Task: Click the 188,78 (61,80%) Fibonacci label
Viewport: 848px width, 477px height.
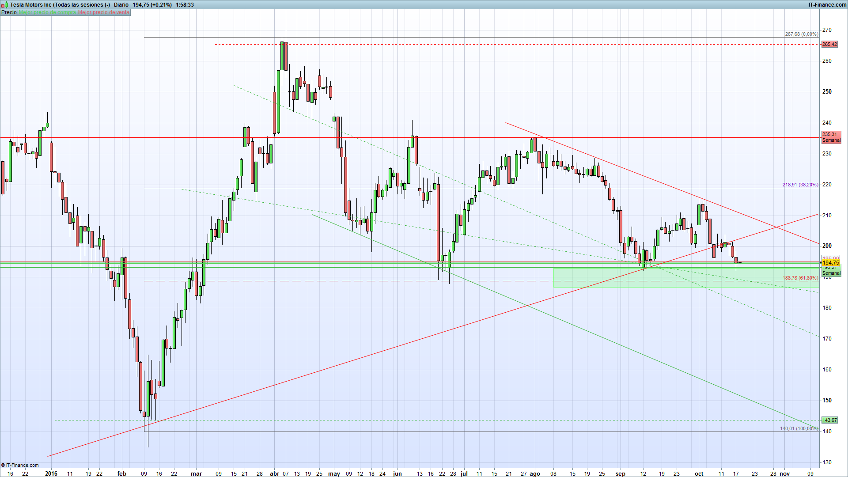Action: 800,278
